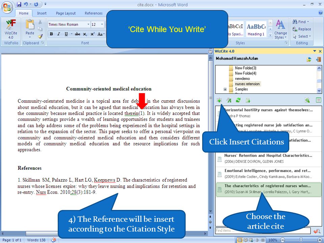Click the WizCite magnifier search icon

307,100
